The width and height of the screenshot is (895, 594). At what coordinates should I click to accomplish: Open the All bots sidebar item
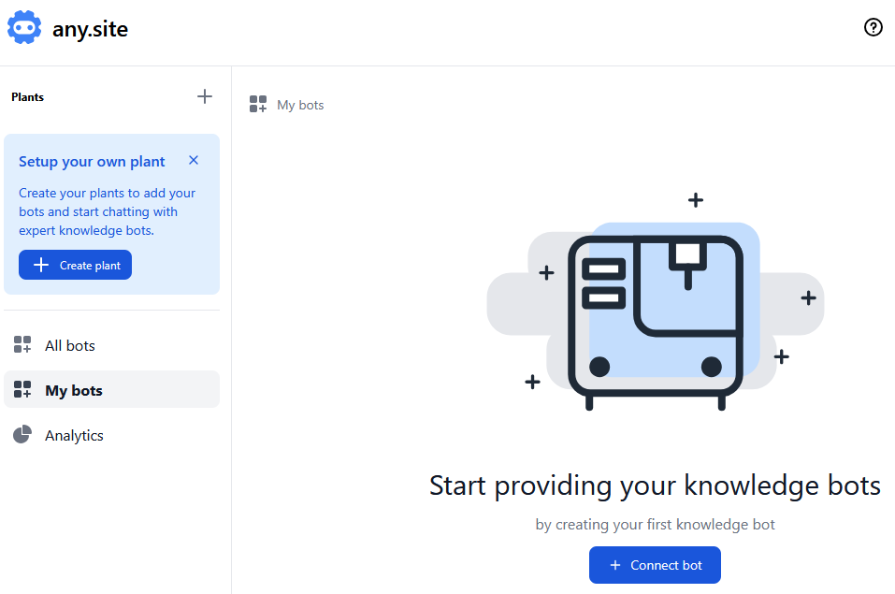pyautogui.click(x=70, y=345)
